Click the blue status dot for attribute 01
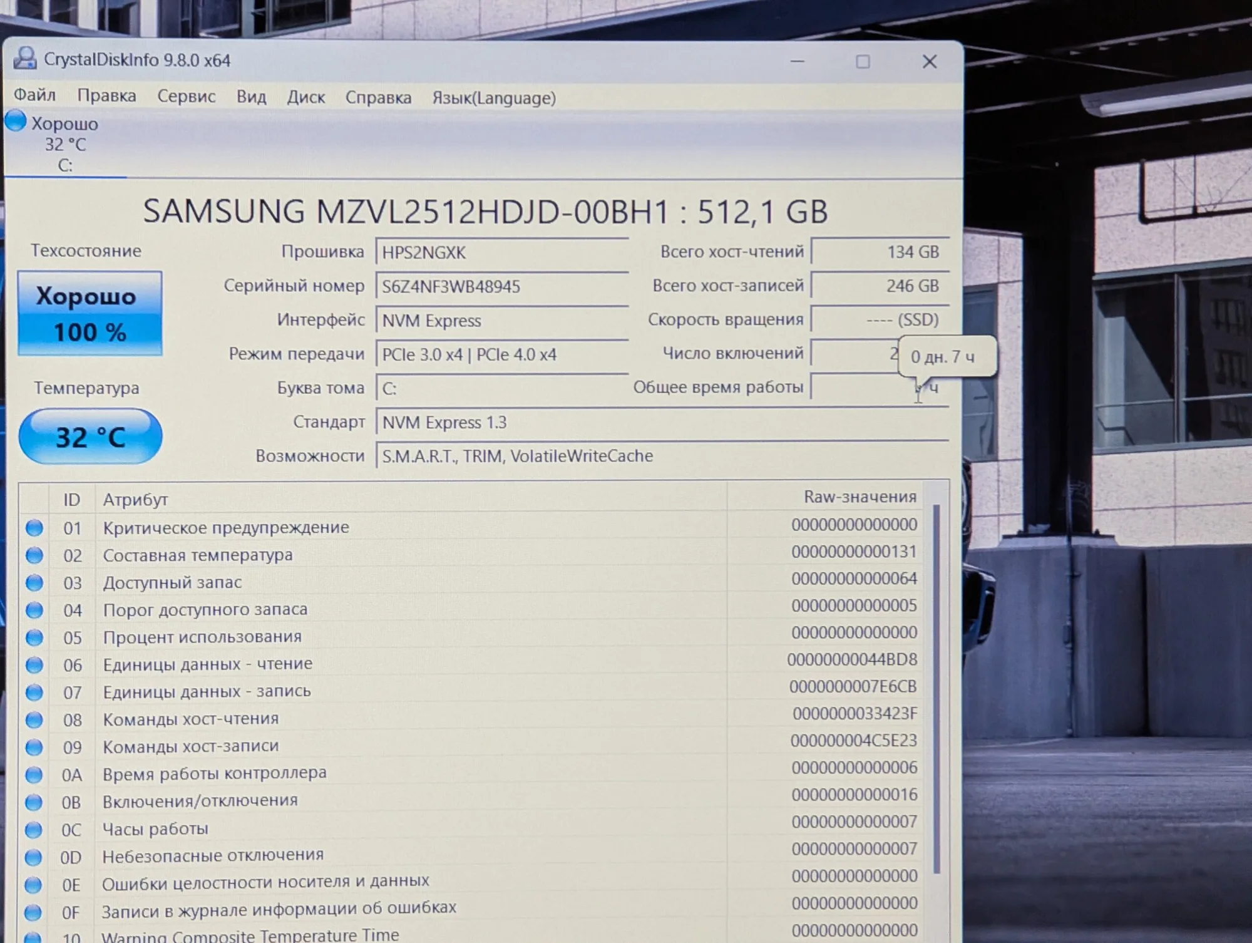This screenshot has width=1252, height=943. (x=34, y=528)
